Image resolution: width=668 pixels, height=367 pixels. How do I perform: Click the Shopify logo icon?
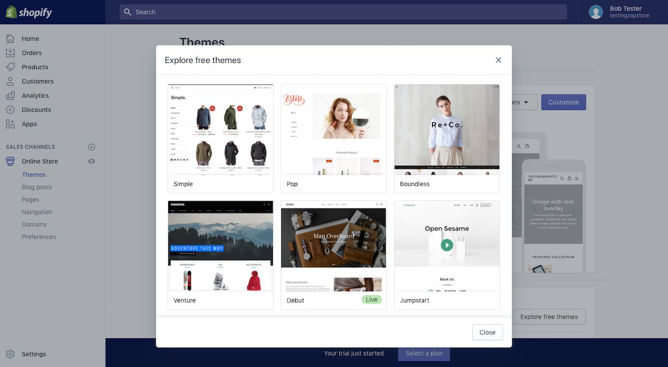pos(11,12)
